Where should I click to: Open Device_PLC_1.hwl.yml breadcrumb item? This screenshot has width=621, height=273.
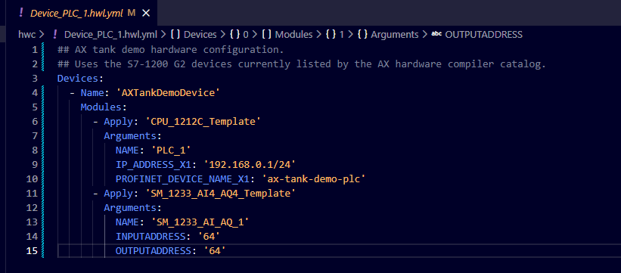pos(112,35)
